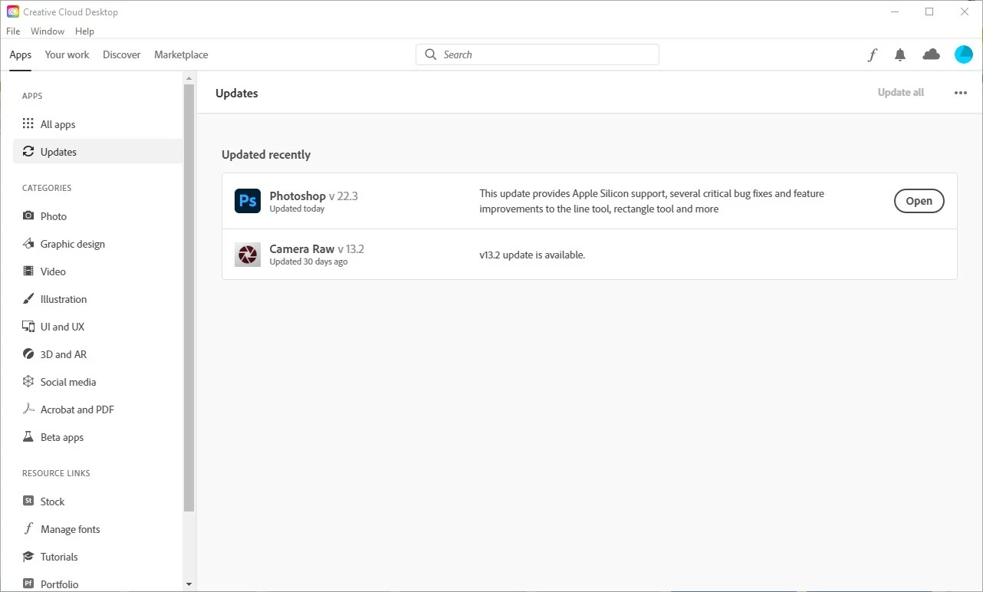
Task: Click the Stock St icon
Action: pyautogui.click(x=28, y=501)
